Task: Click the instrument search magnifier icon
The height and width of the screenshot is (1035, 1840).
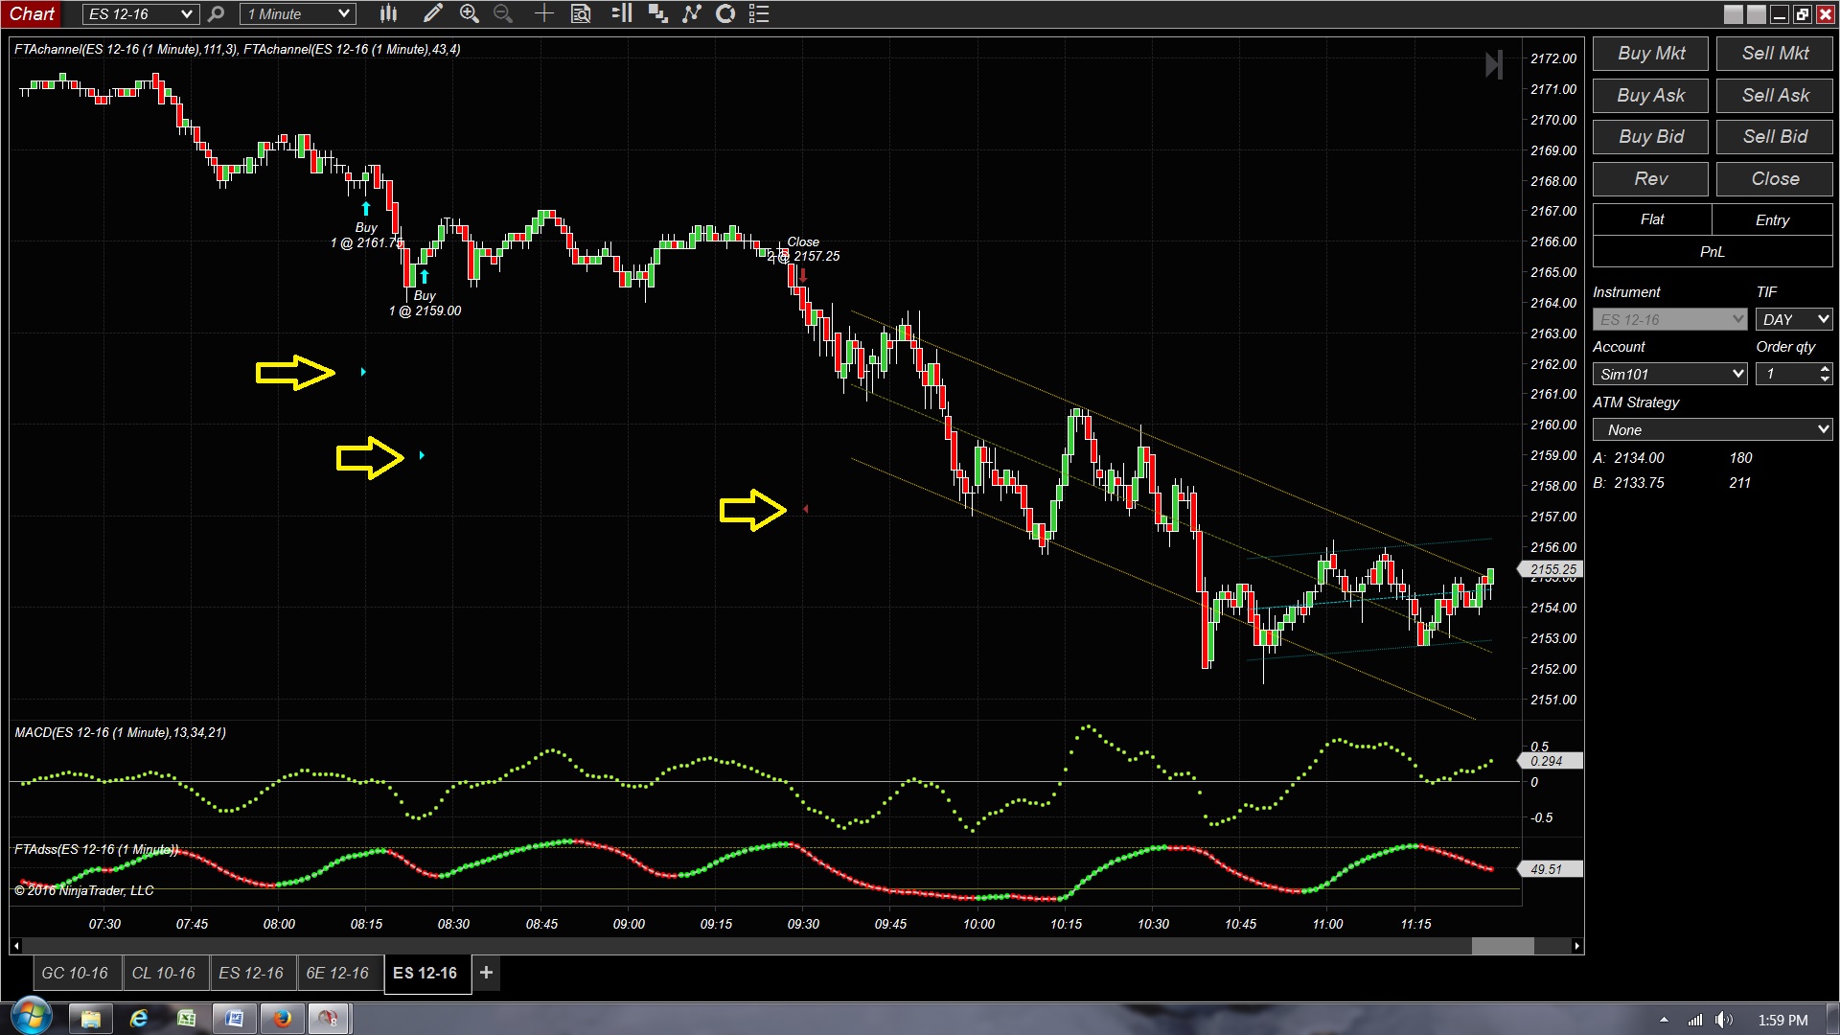Action: [x=217, y=13]
